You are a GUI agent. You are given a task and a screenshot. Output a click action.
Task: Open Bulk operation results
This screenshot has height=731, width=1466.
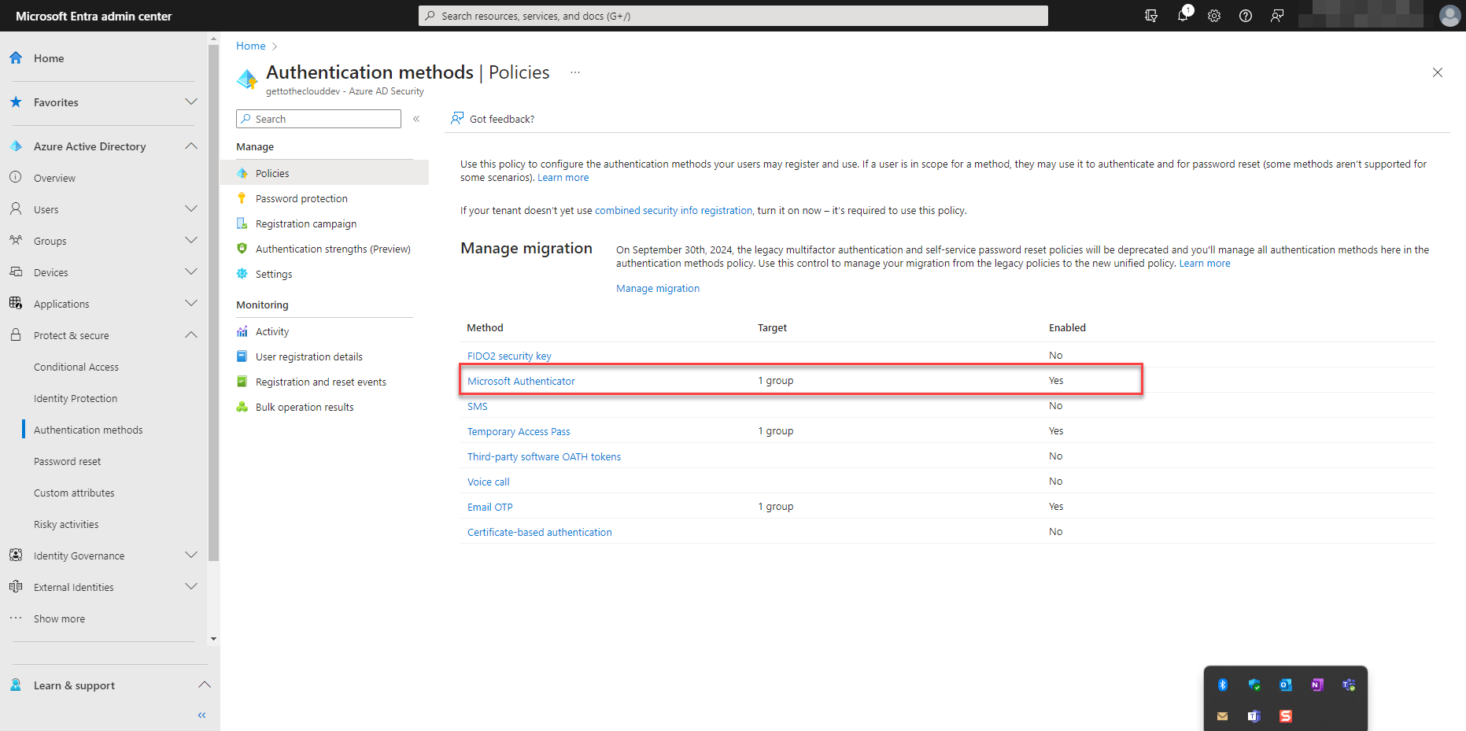[x=305, y=407]
